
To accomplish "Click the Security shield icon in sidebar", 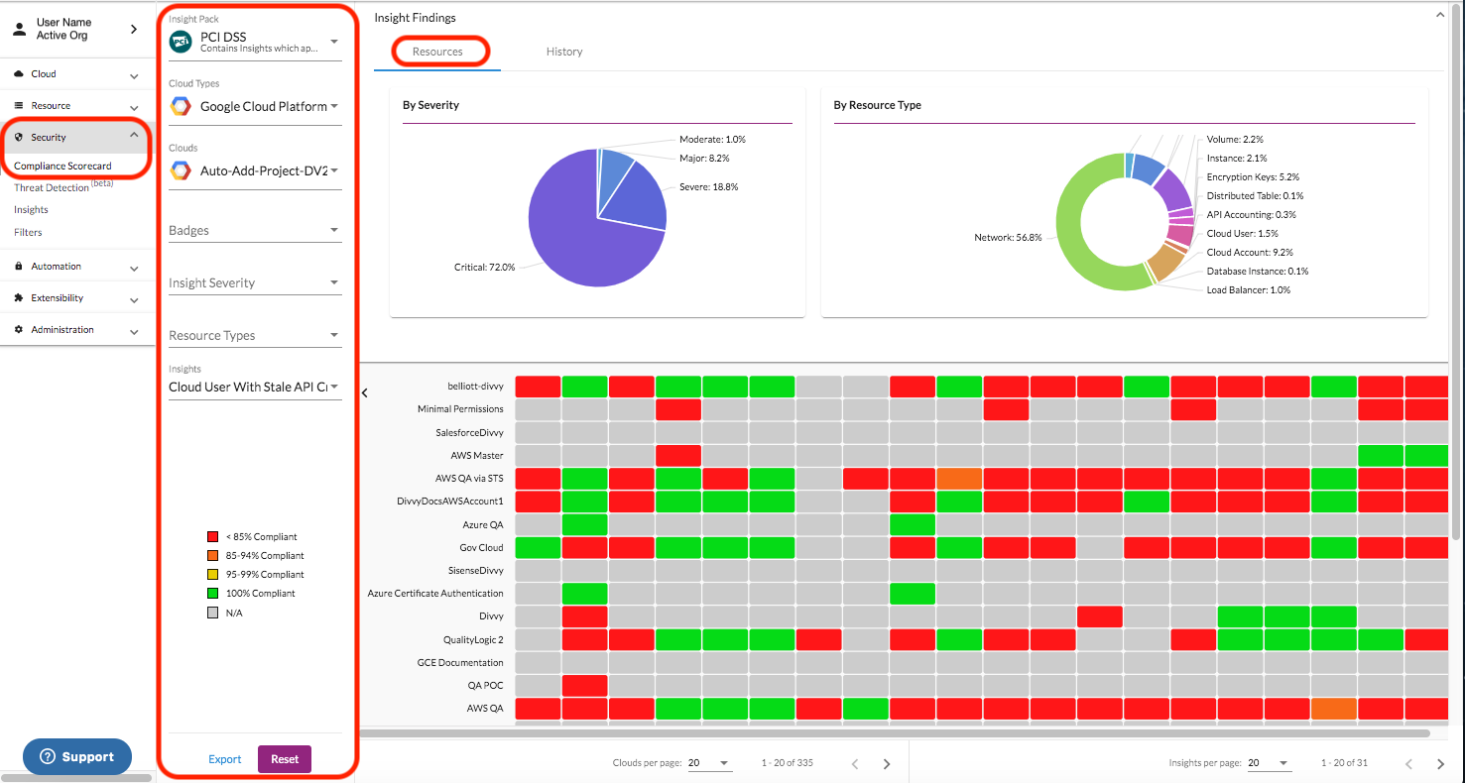I will pyautogui.click(x=20, y=138).
